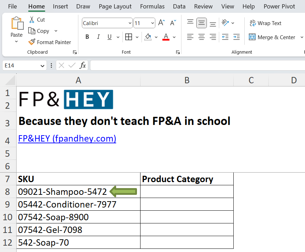The height and width of the screenshot is (252, 305).
Task: Increase the cell indent
Action: pyautogui.click(x=237, y=37)
